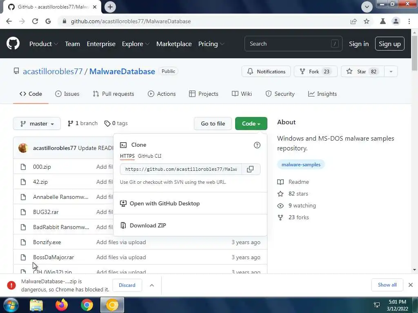Switch to the Issues tab
Viewport: 418px width, 313px height.
click(x=67, y=94)
